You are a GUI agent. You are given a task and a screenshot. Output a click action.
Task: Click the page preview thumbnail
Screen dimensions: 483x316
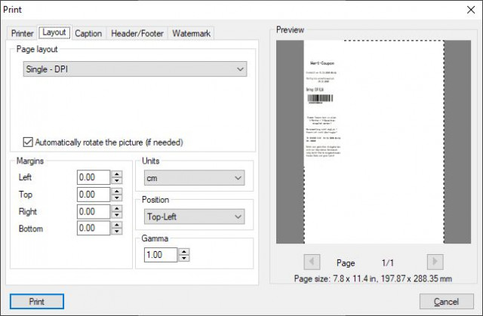point(374,142)
